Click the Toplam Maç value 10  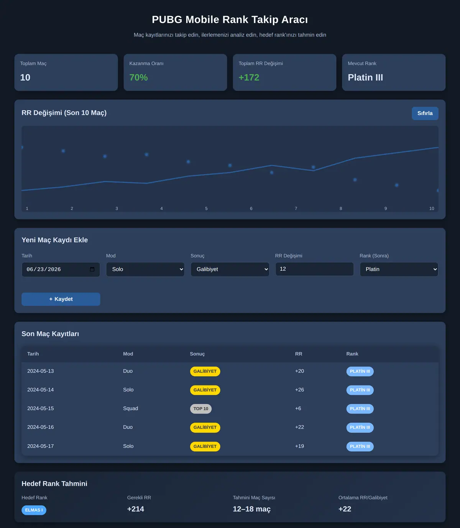click(25, 77)
